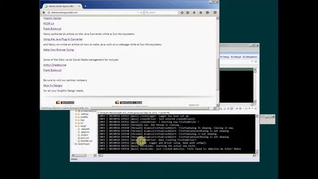Click project tree horizontal scroll left arrow
This screenshot has height=179, width=318.
[73, 155]
